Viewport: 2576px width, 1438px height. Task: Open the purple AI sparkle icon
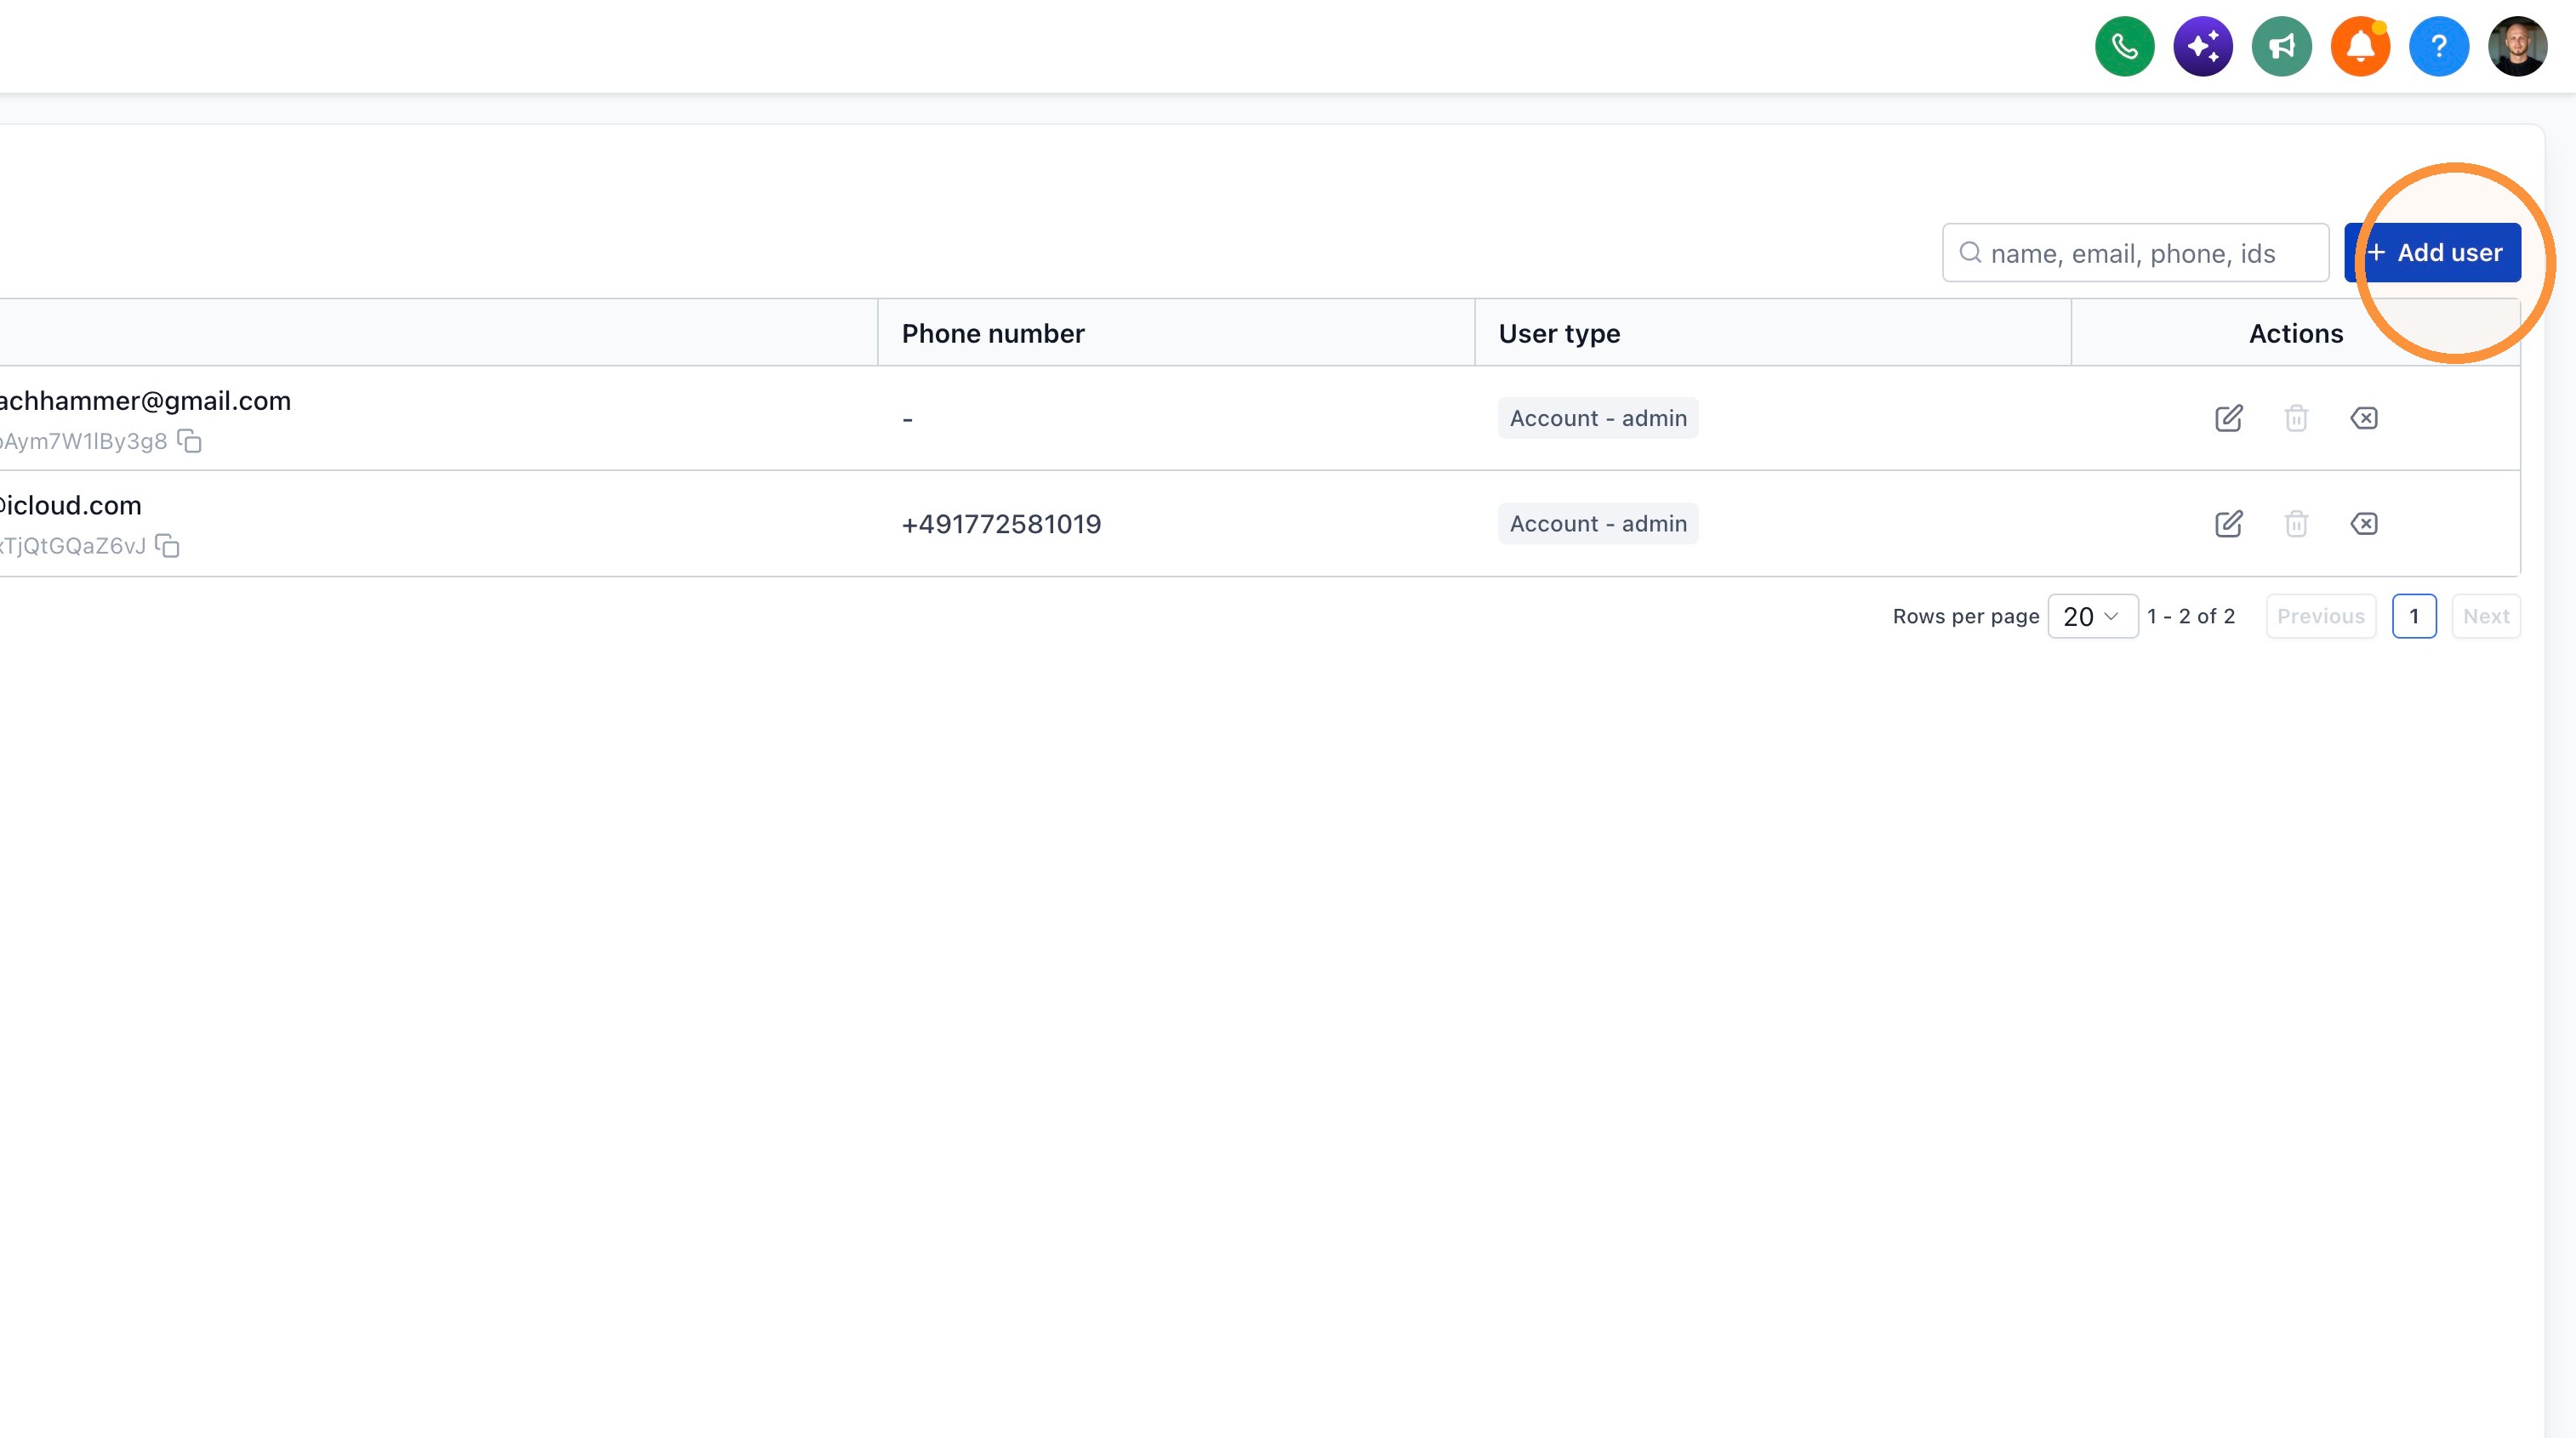coord(2202,46)
